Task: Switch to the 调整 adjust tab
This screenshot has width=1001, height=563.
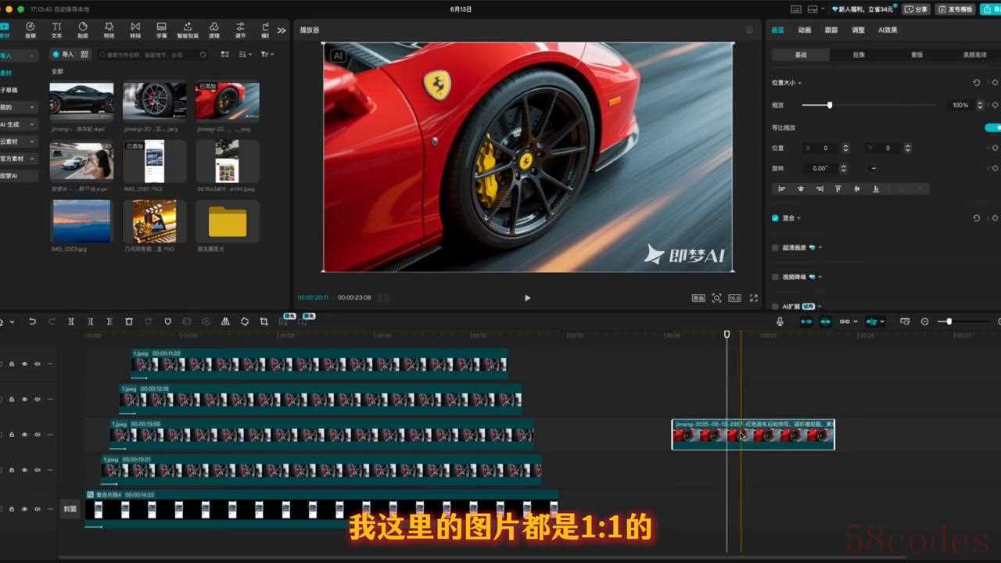Action: pos(858,30)
